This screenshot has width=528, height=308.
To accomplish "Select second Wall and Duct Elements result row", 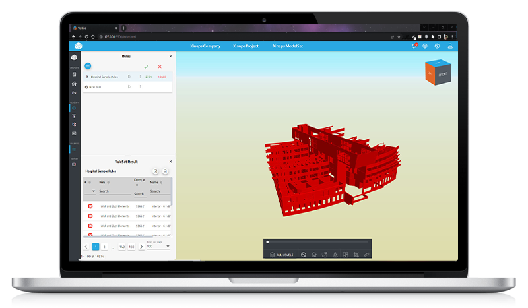I will (127, 216).
